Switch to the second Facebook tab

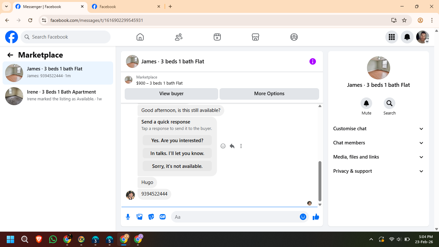pyautogui.click(x=126, y=6)
